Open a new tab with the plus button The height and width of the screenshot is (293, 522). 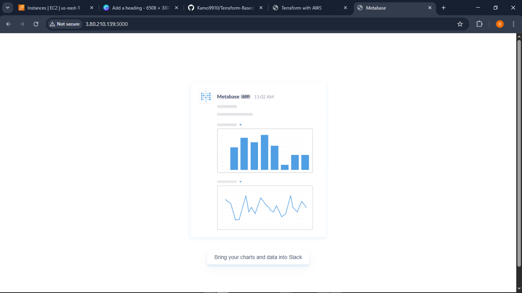tap(444, 8)
